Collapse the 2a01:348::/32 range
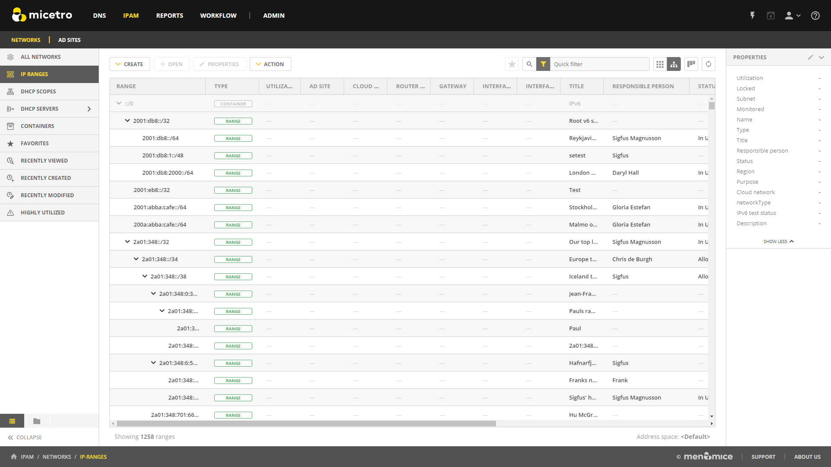The image size is (831, 467). pos(127,242)
